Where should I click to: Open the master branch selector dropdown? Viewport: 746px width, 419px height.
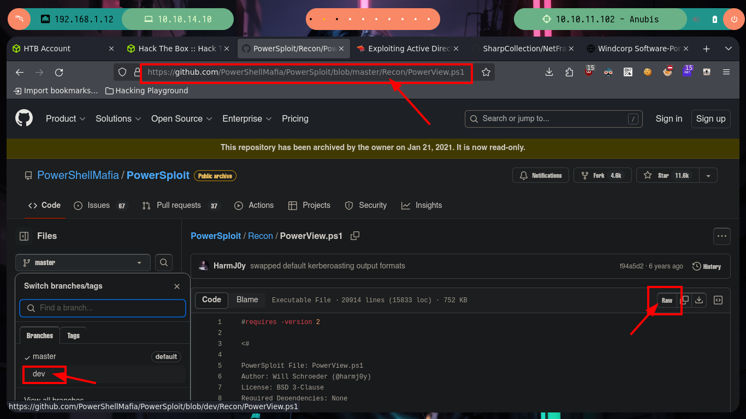click(x=83, y=262)
